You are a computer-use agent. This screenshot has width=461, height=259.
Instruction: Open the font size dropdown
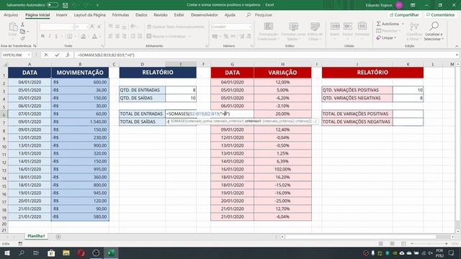tap(87, 27)
